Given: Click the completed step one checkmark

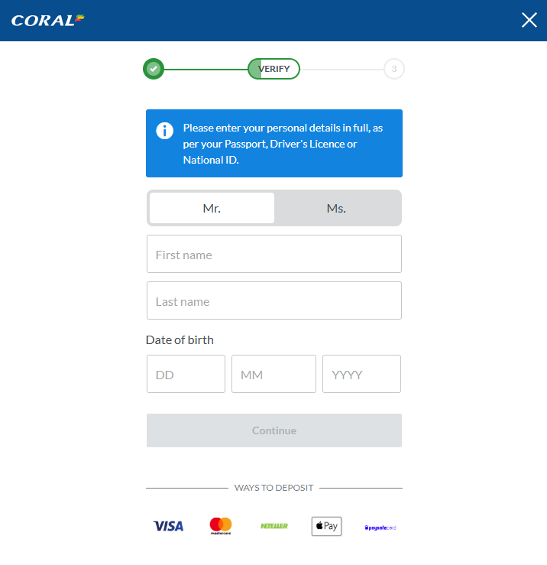Looking at the screenshot, I should click(x=154, y=69).
